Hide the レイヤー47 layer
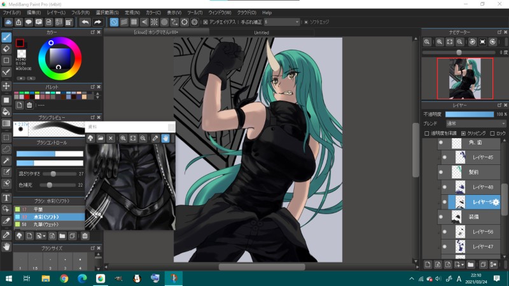Screen dimensions: 509x286 444,247
